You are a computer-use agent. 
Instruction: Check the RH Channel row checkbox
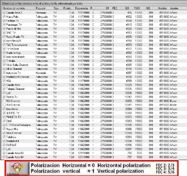coord(4,105)
